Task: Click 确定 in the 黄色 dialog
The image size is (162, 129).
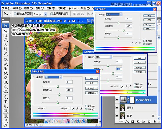Action: [x=92, y=79]
